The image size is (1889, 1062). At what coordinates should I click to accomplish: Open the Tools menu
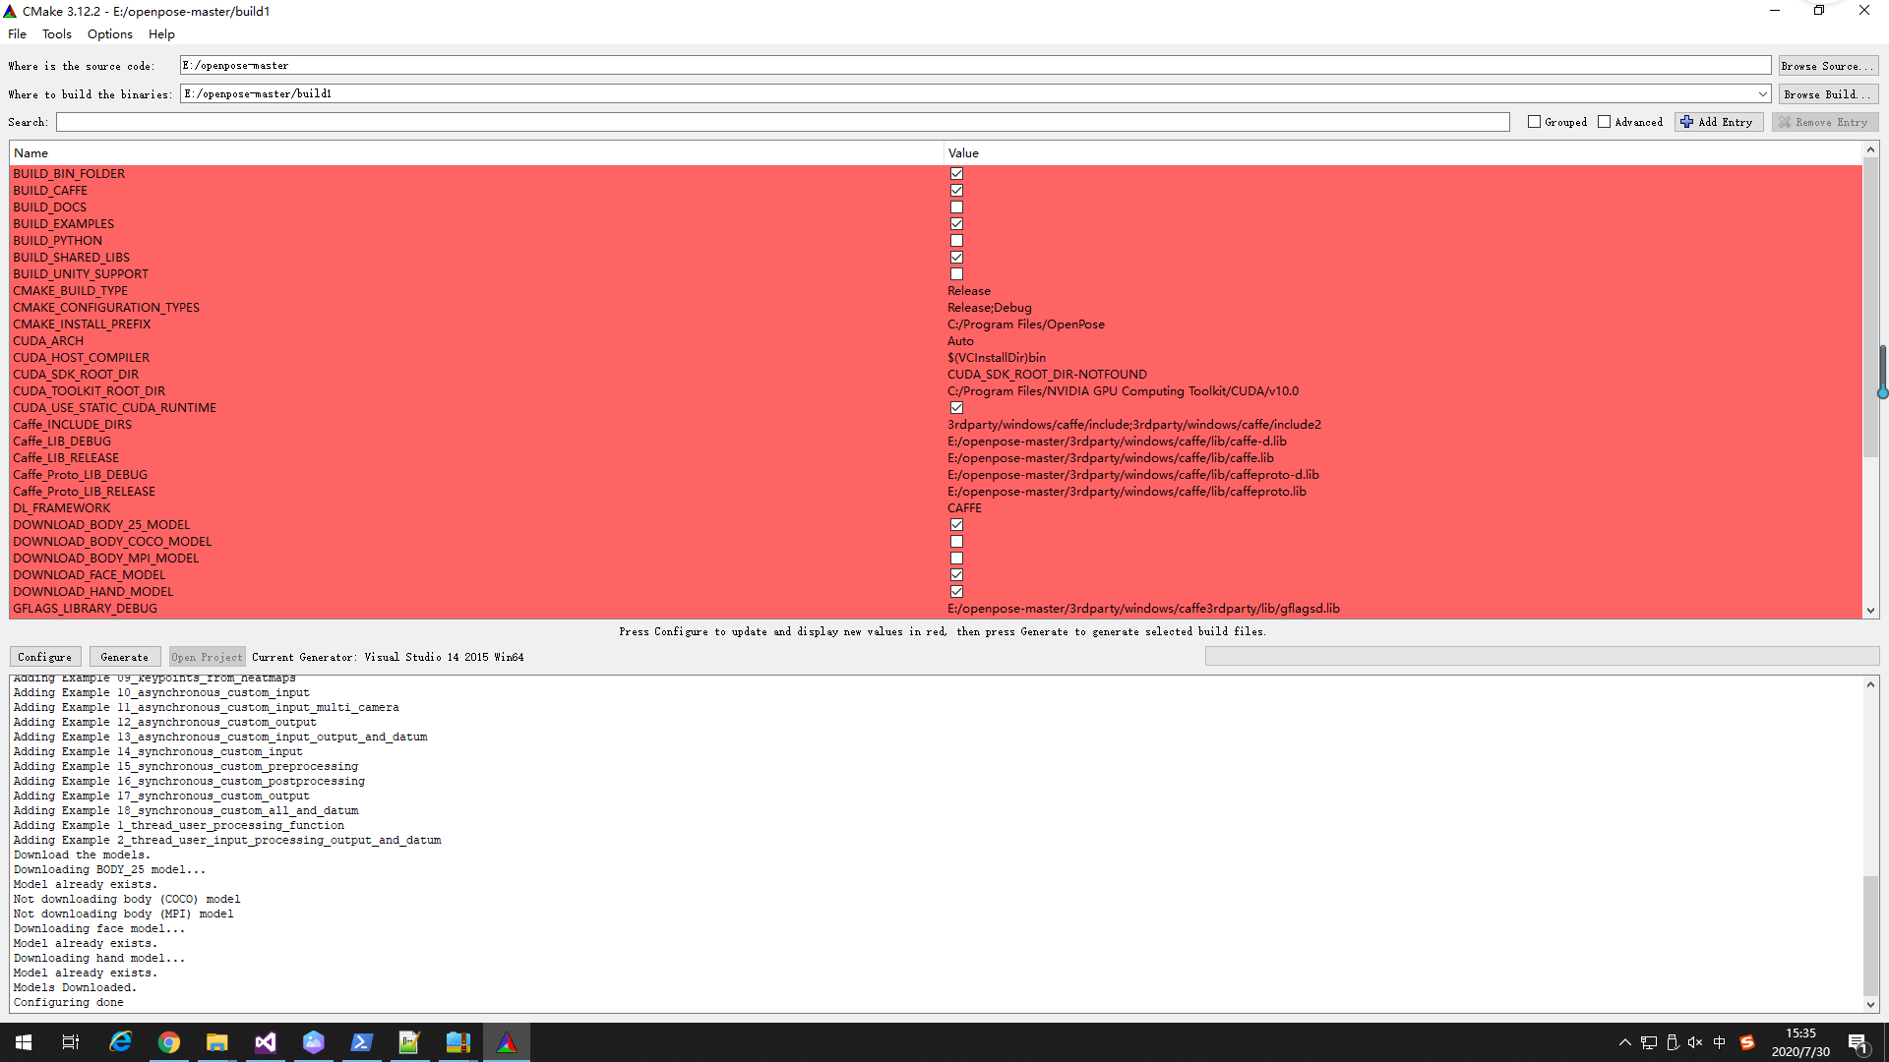tap(56, 33)
